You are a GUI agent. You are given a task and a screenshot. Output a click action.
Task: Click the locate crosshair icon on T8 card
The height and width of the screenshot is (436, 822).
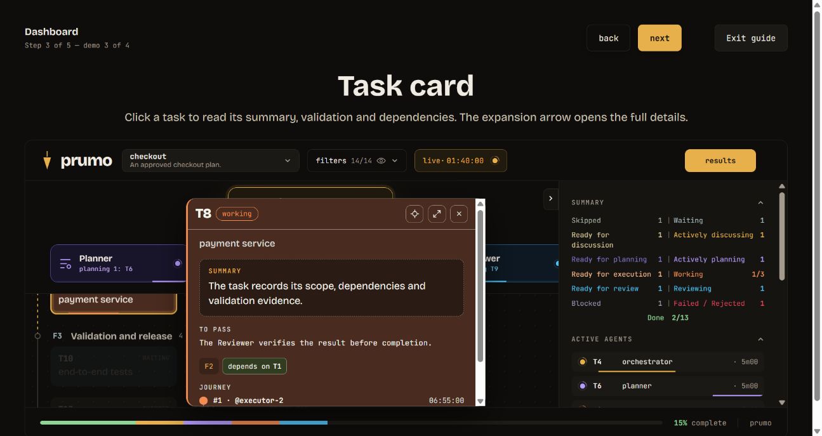click(x=414, y=214)
